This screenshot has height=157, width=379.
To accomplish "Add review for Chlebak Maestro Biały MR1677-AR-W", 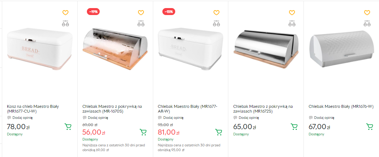I will click(x=173, y=118).
